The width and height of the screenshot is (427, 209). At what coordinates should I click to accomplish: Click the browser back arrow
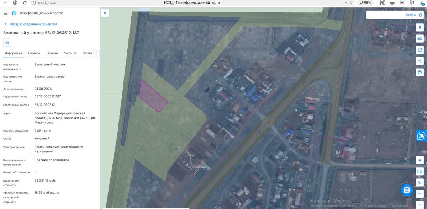(5, 2)
